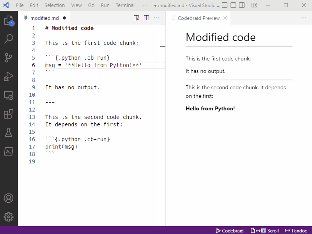Open the Remote Explorer view
The width and height of the screenshot is (312, 234).
pyautogui.click(x=9, y=95)
